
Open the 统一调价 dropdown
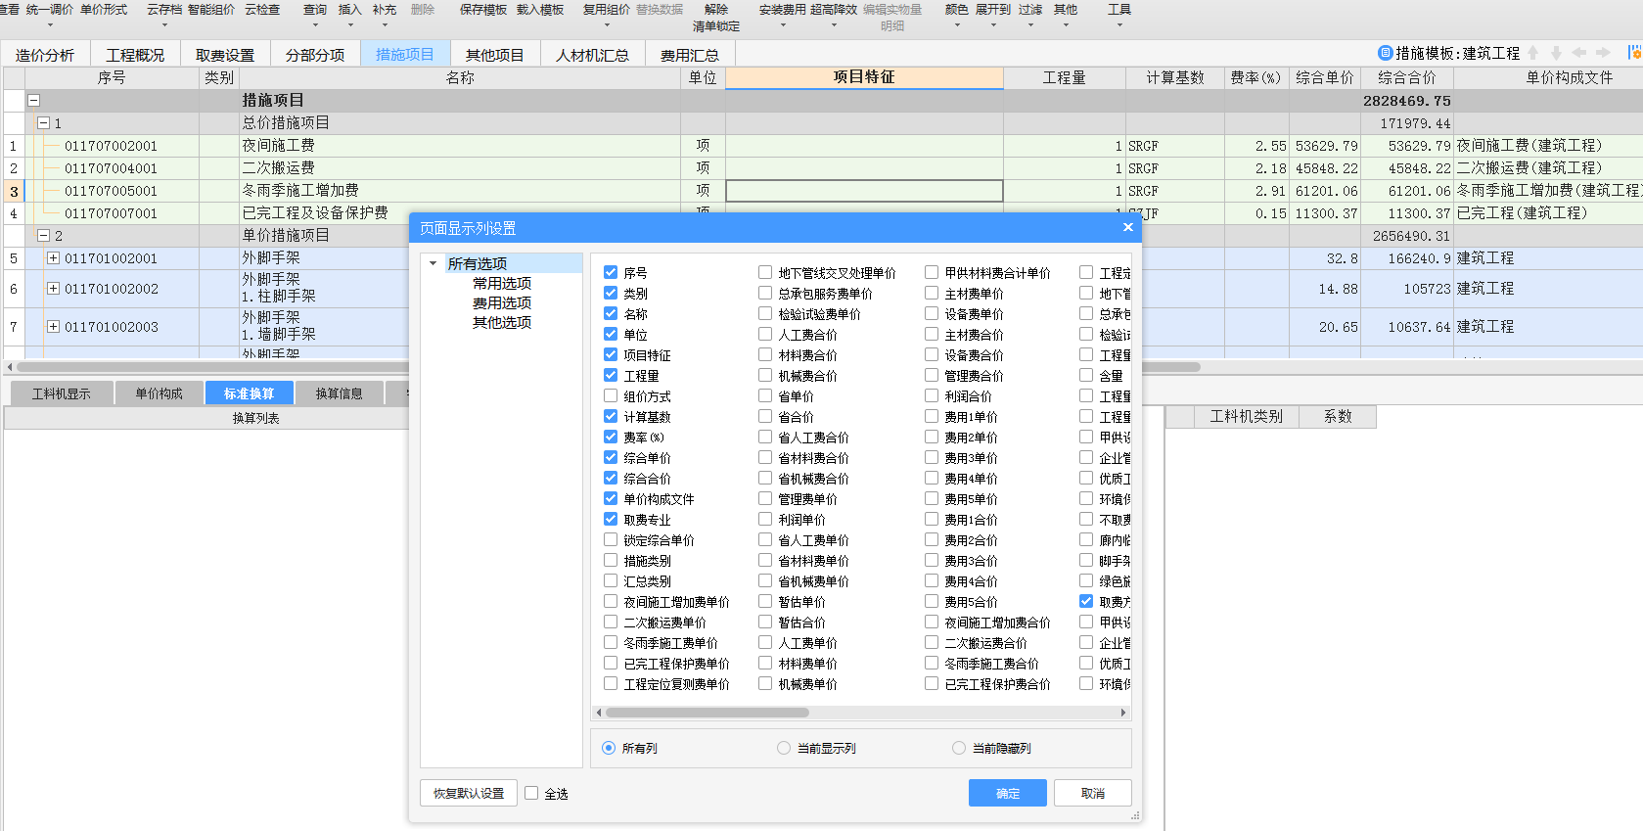click(x=50, y=25)
